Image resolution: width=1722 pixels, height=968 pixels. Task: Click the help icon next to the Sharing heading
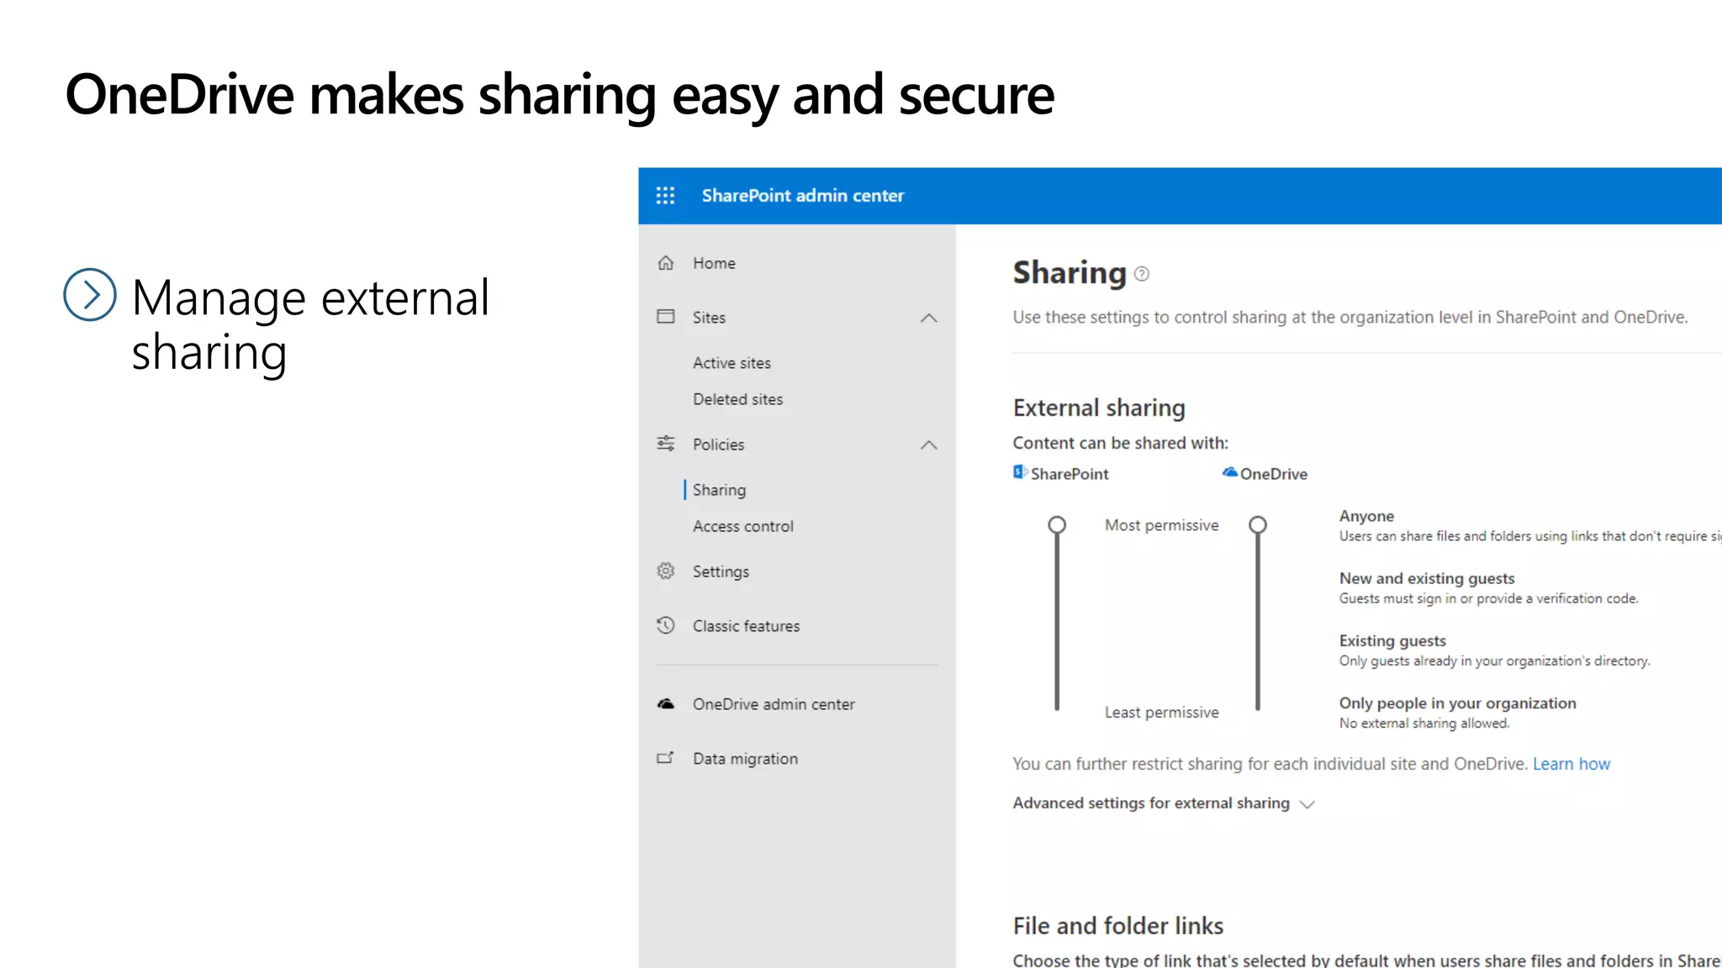tap(1141, 274)
